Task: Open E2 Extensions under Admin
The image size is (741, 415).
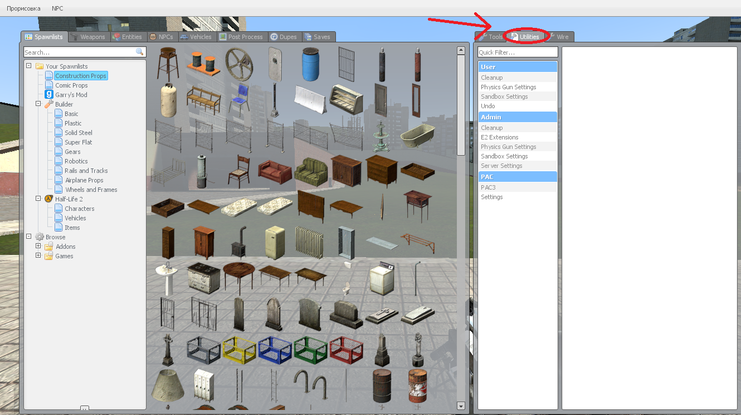Action: (499, 137)
